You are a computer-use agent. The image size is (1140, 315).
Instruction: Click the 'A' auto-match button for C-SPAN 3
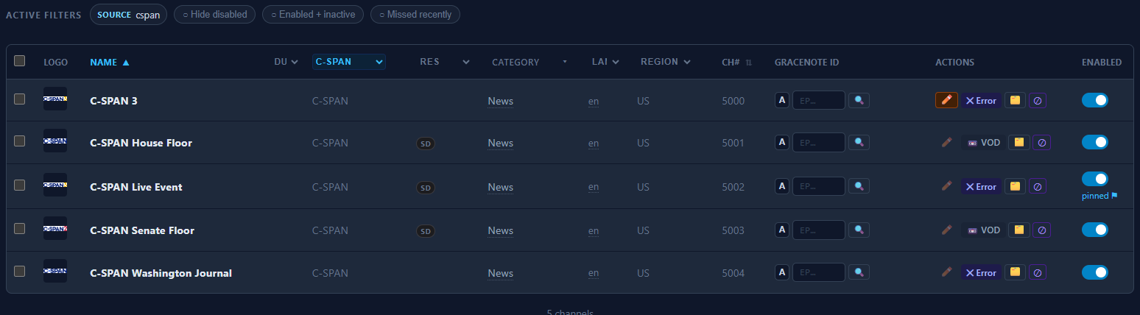[782, 100]
